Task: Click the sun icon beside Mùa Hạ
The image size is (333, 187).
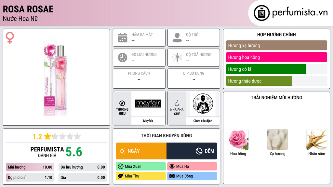Action: tap(172, 167)
